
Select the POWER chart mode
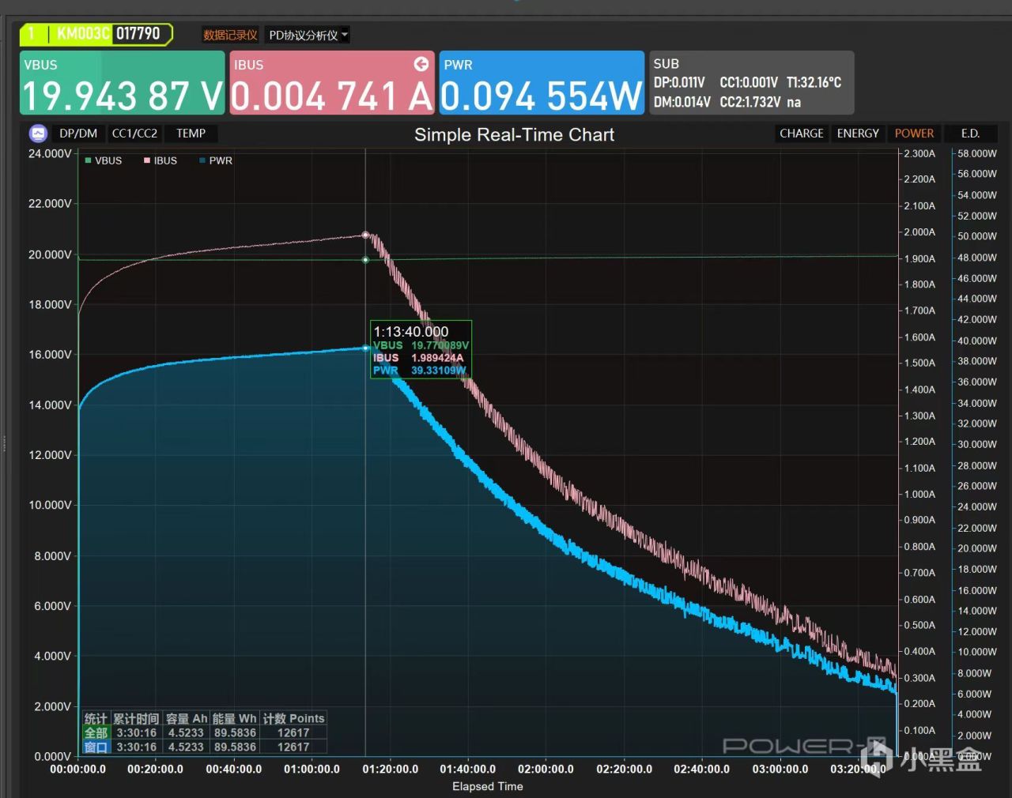914,134
